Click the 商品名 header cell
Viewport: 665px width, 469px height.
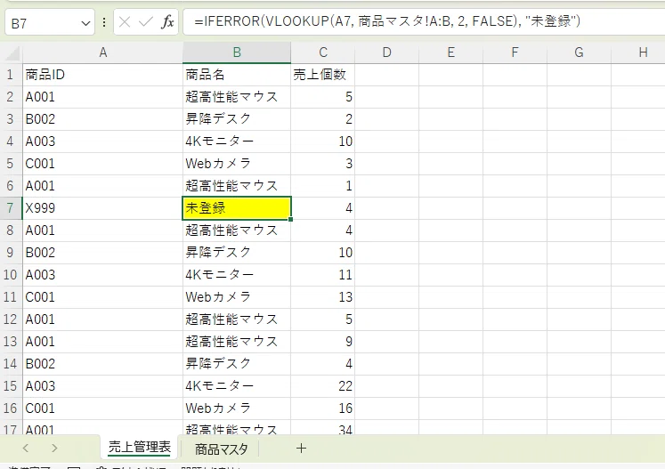point(237,75)
